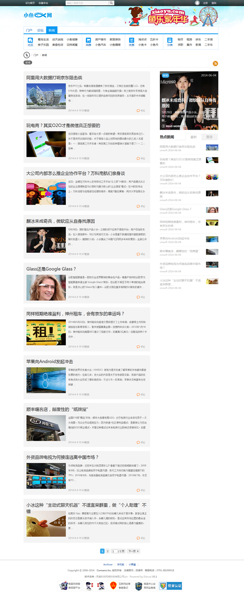Open the 二手车 nav link

point(208,45)
